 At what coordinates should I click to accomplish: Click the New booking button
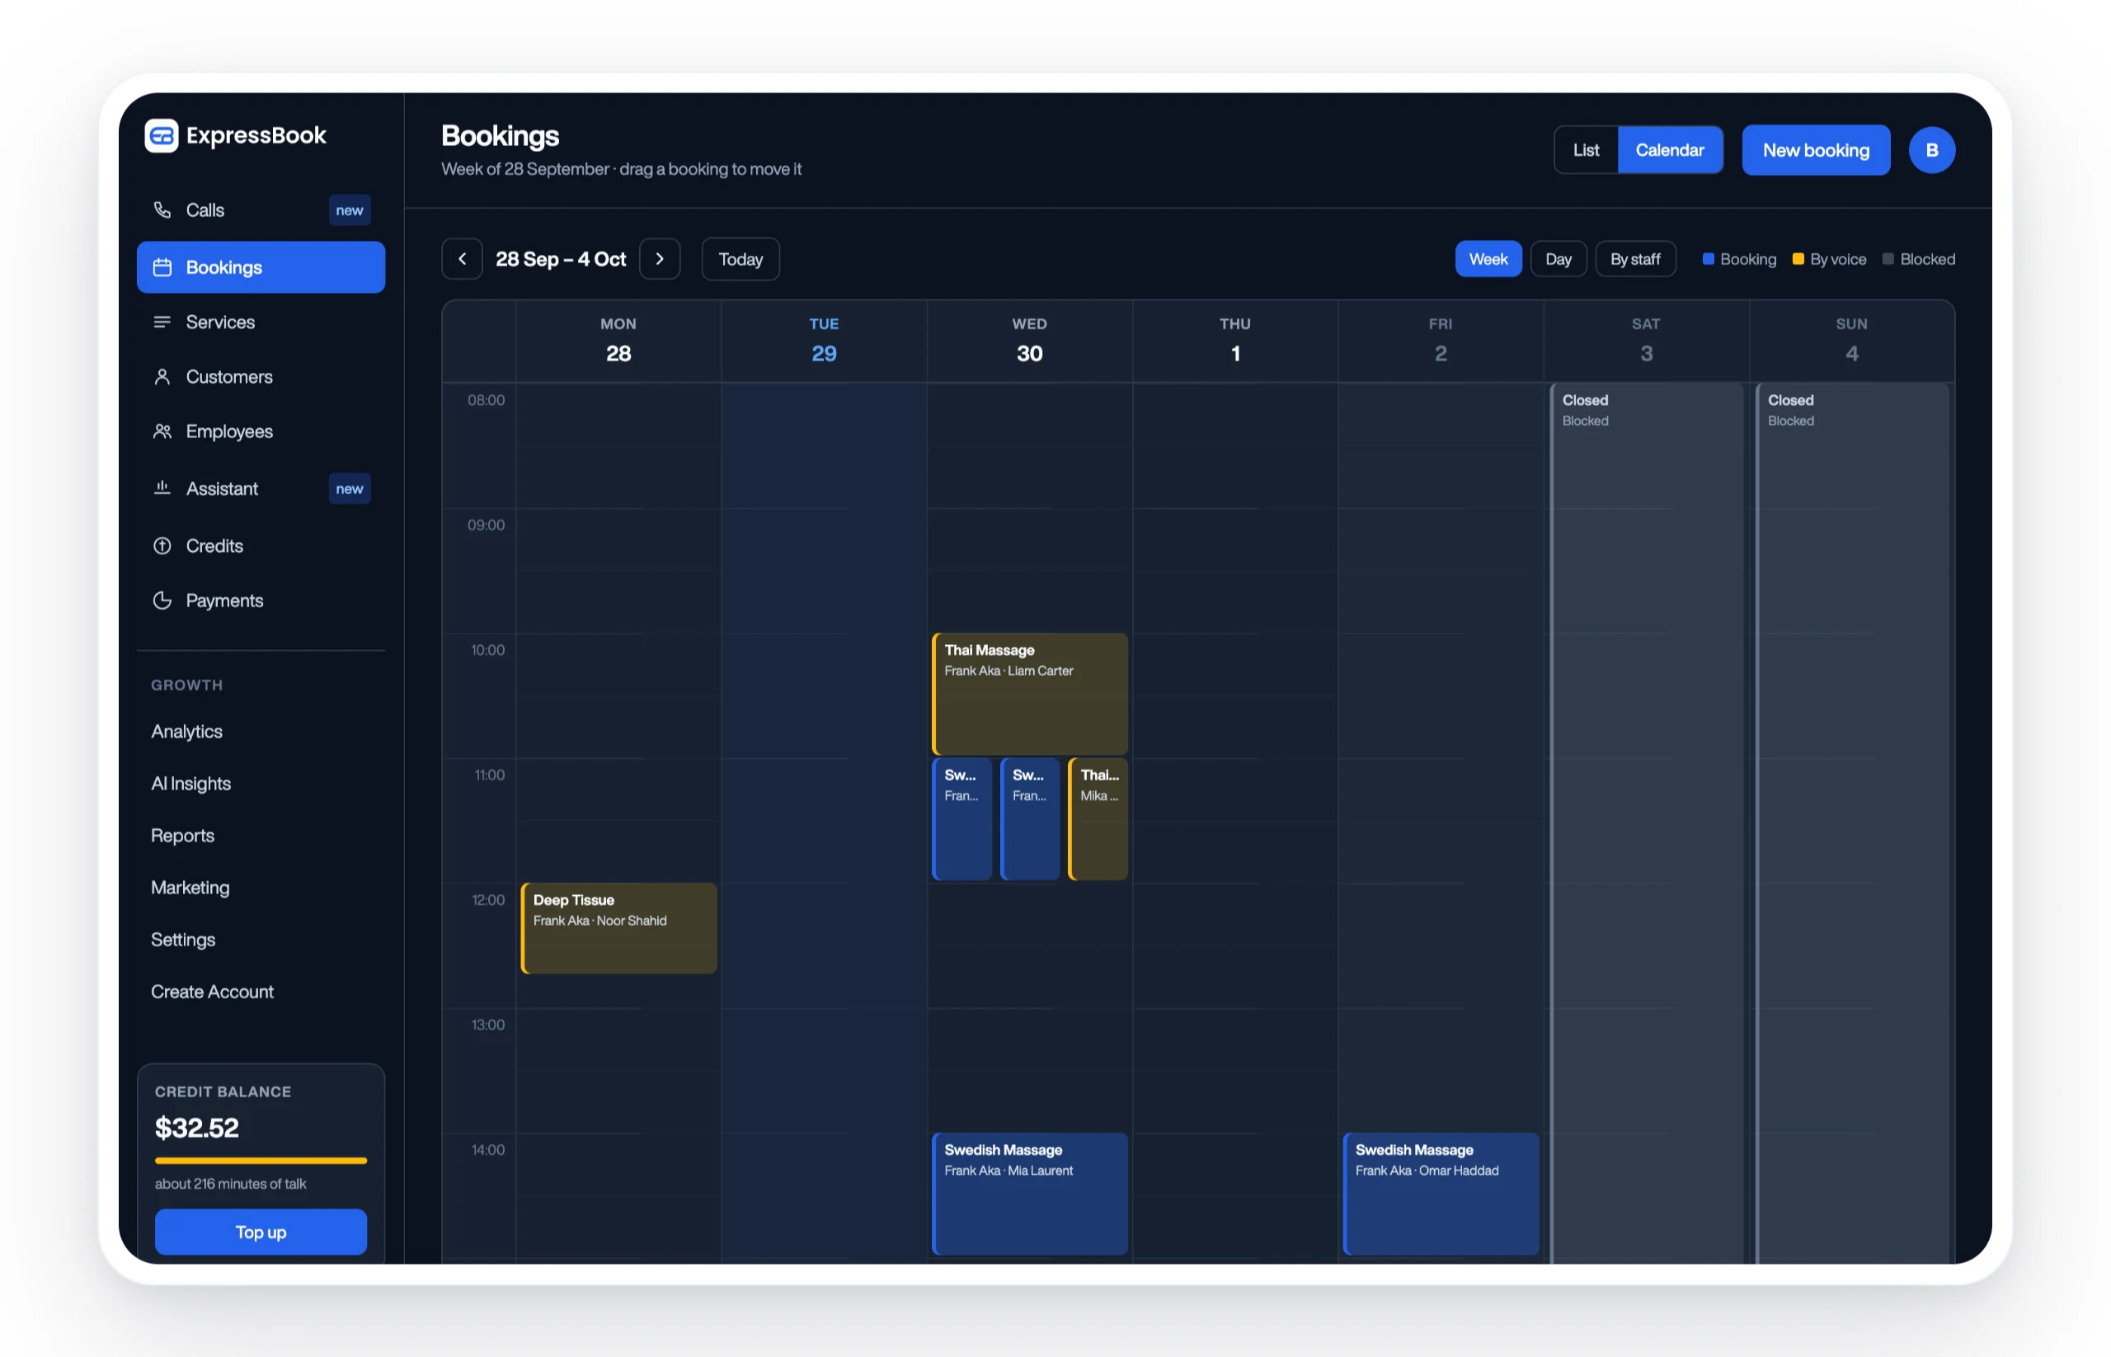[1815, 150]
